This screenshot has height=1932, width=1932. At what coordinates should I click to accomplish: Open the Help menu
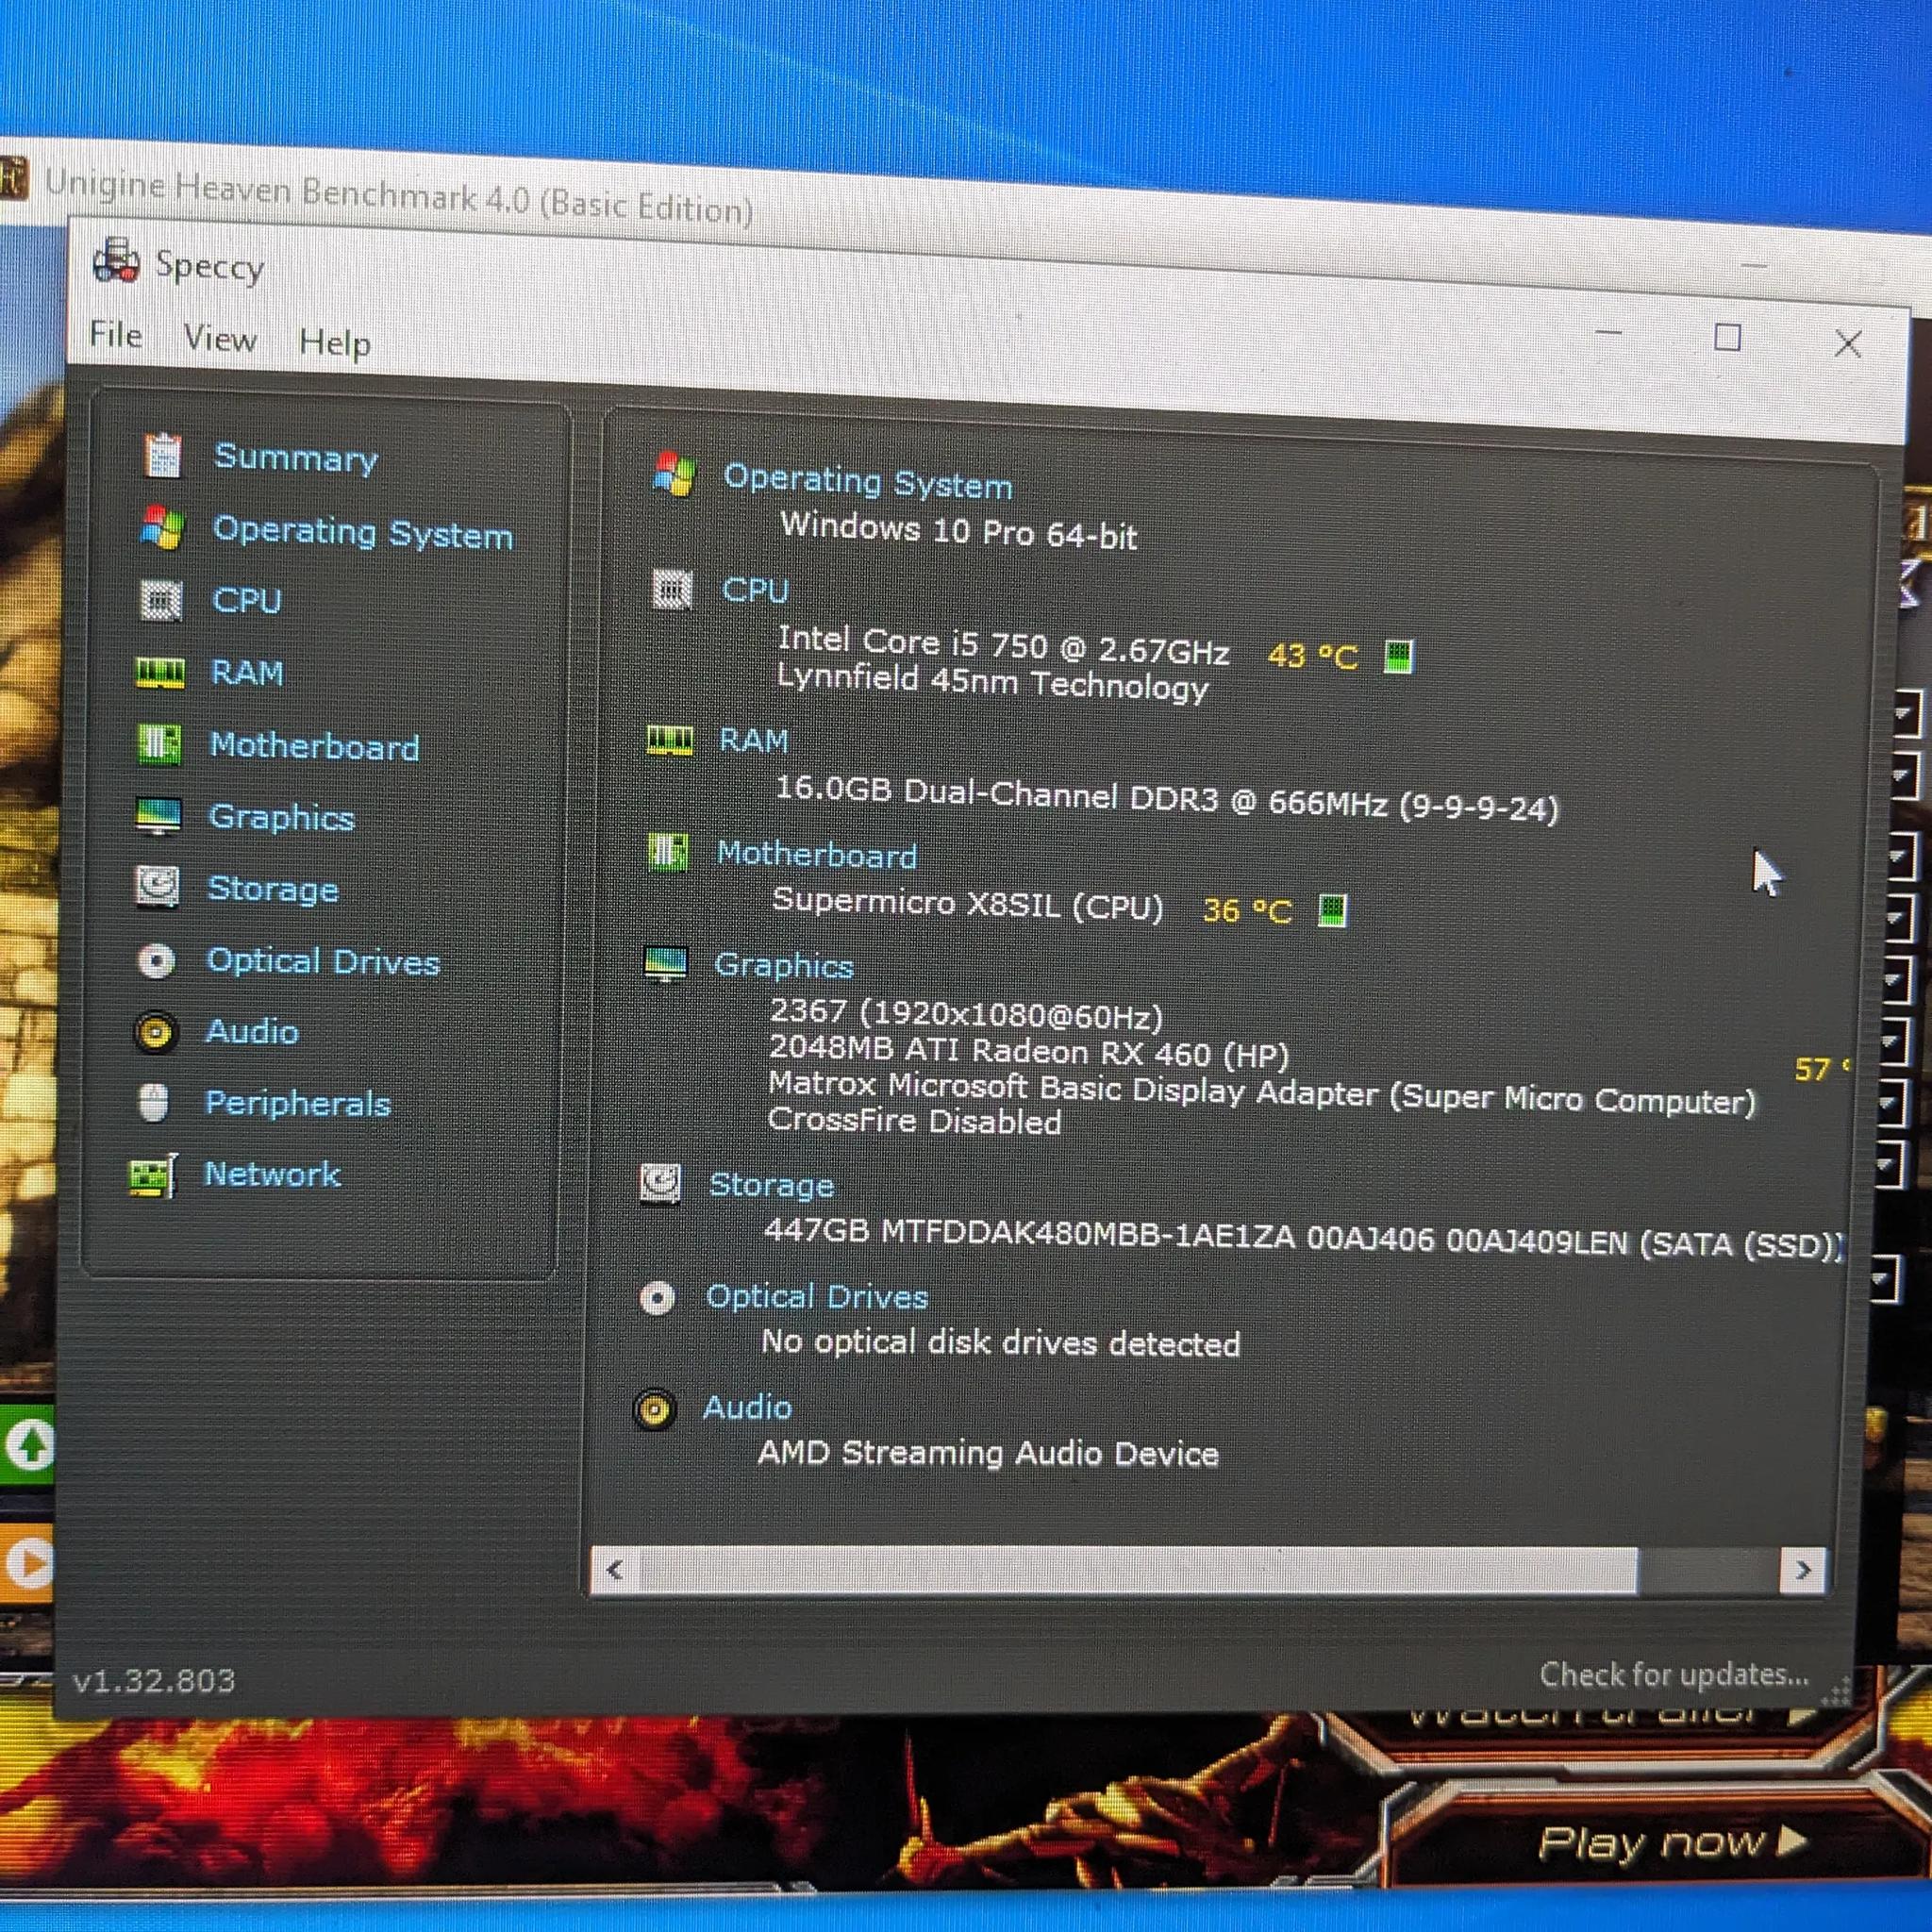point(335,343)
